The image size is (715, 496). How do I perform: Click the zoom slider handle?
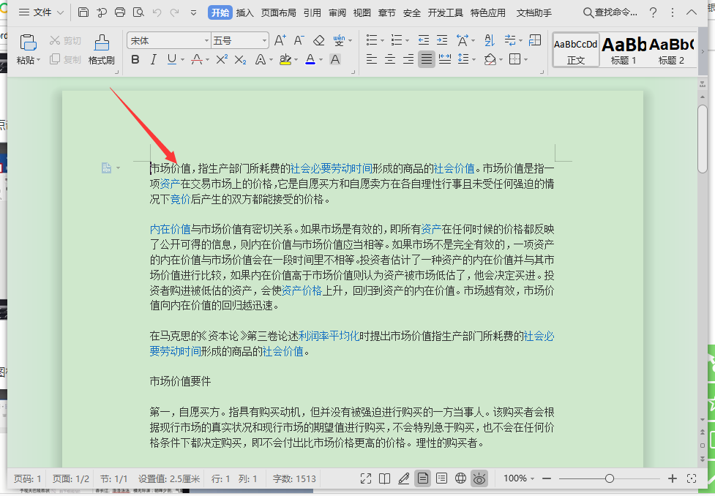click(x=609, y=478)
